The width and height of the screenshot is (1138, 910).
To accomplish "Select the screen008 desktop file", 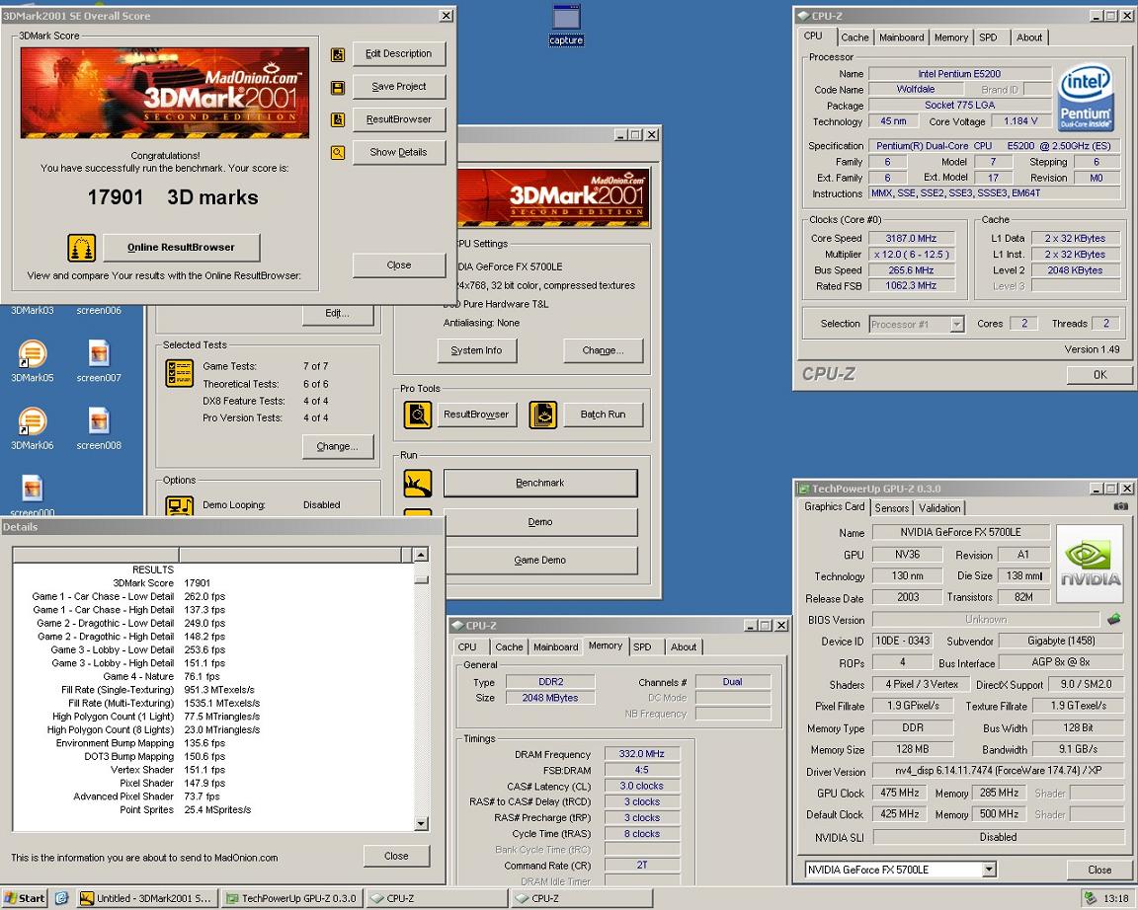I will click(99, 428).
